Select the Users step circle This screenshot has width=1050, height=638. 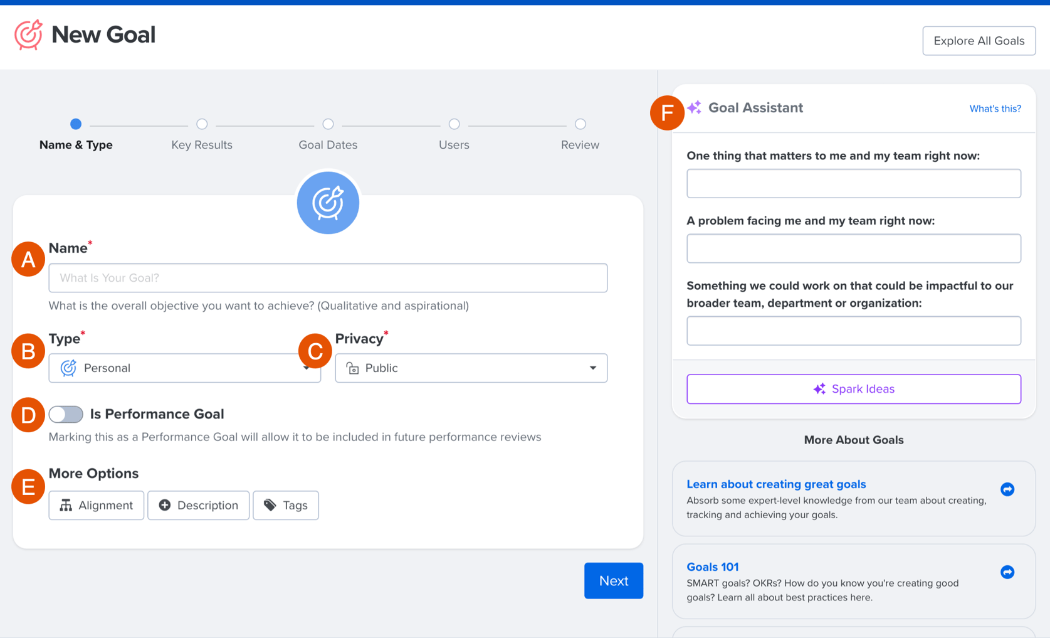tap(454, 124)
